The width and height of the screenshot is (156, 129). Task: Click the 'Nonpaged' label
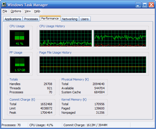click(68, 113)
